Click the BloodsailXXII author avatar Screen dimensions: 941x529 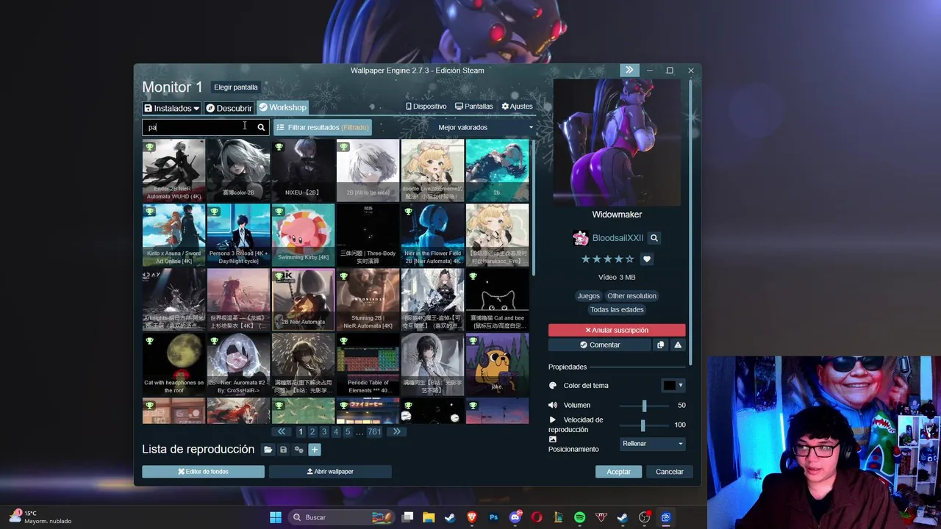pos(581,238)
